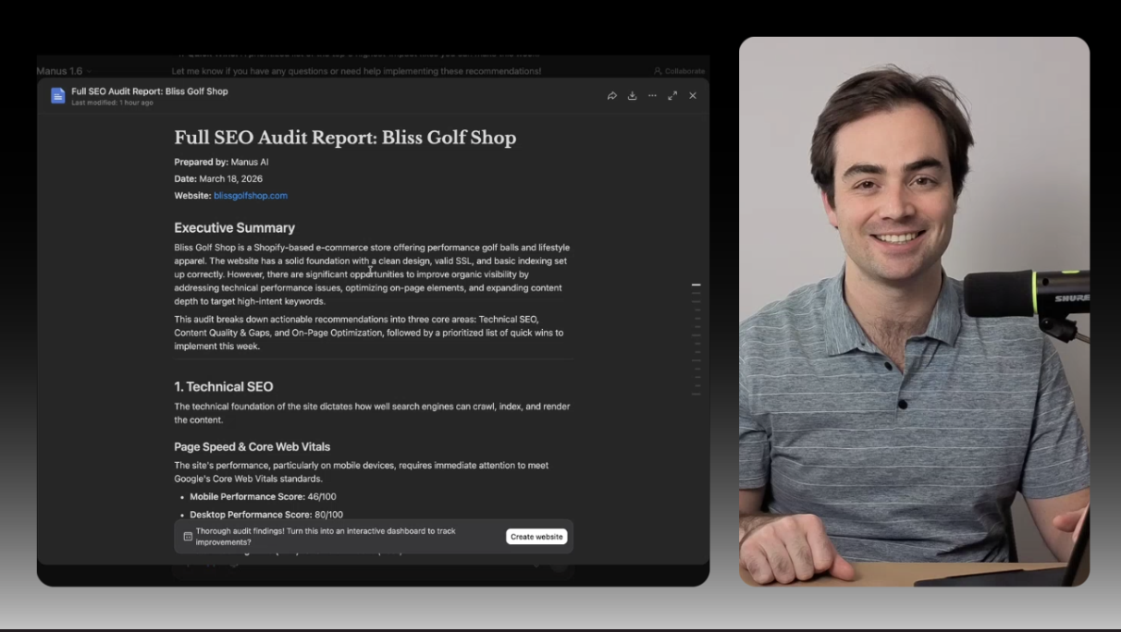Click the document icon beside the report title
Screen dimensions: 1121x632
(x=55, y=95)
